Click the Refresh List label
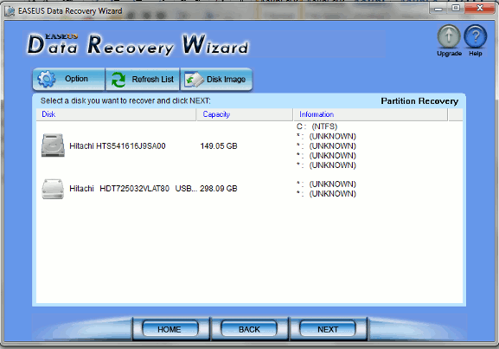Viewport: 499px width, 349px height. (153, 79)
